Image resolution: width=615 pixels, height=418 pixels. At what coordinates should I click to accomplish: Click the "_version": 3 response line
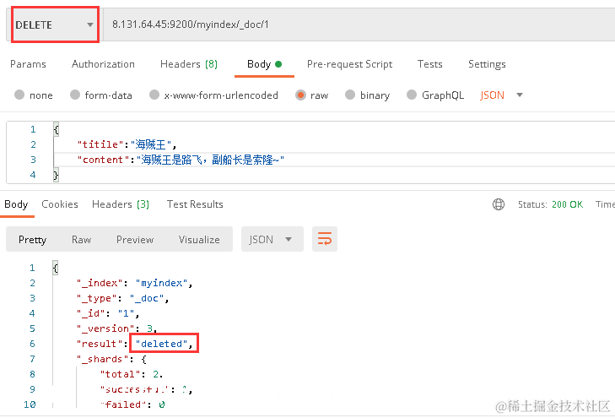coord(116,328)
